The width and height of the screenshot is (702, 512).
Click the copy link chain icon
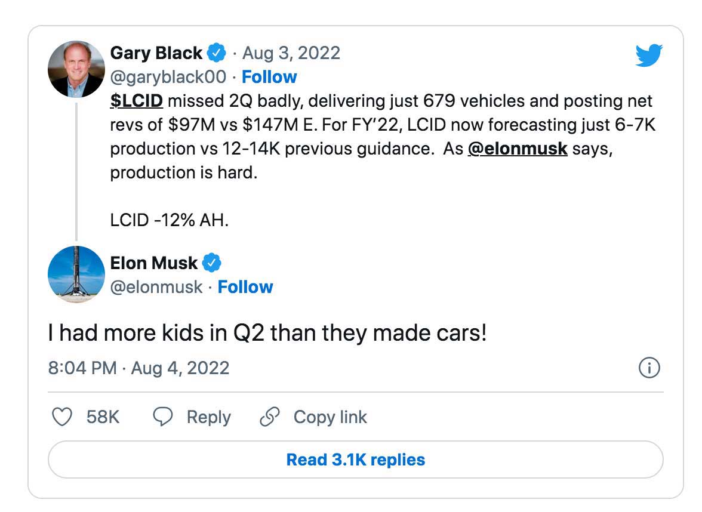tap(270, 417)
